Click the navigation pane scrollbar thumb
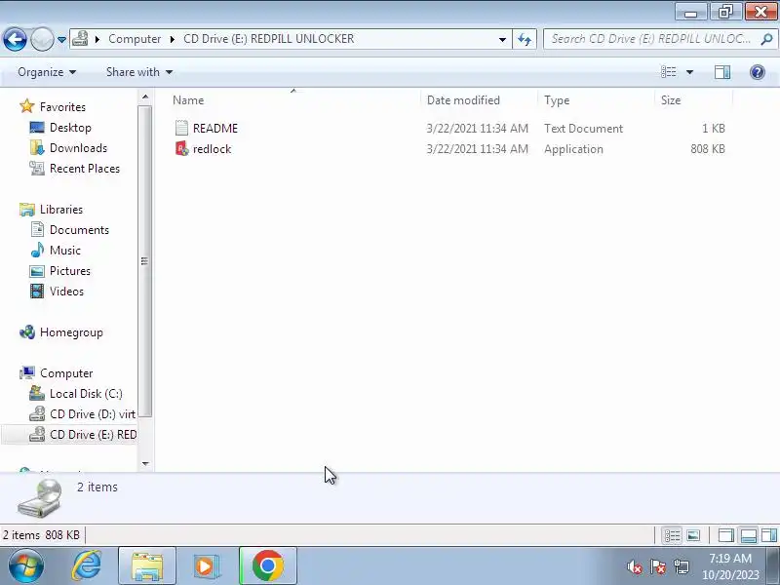 [144, 260]
